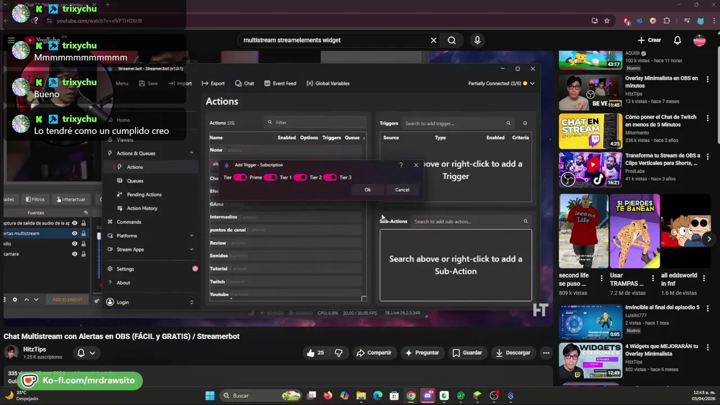Viewport: 720px width, 405px height.
Task: Click the triggers info icon
Action: tap(525, 123)
